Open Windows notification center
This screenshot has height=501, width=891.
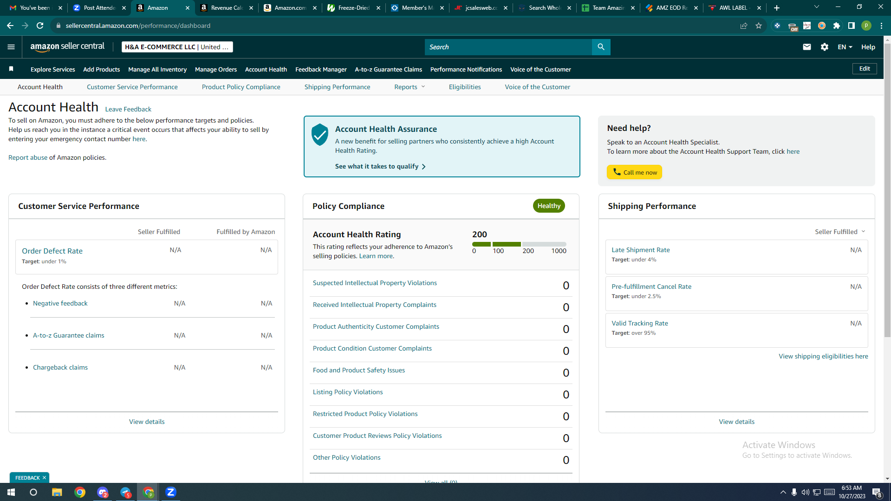[877, 492]
